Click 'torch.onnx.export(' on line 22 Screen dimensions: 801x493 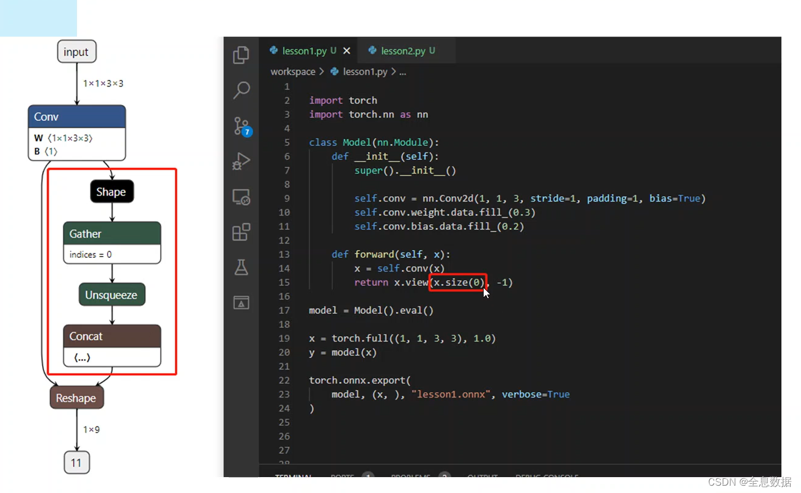click(x=360, y=380)
